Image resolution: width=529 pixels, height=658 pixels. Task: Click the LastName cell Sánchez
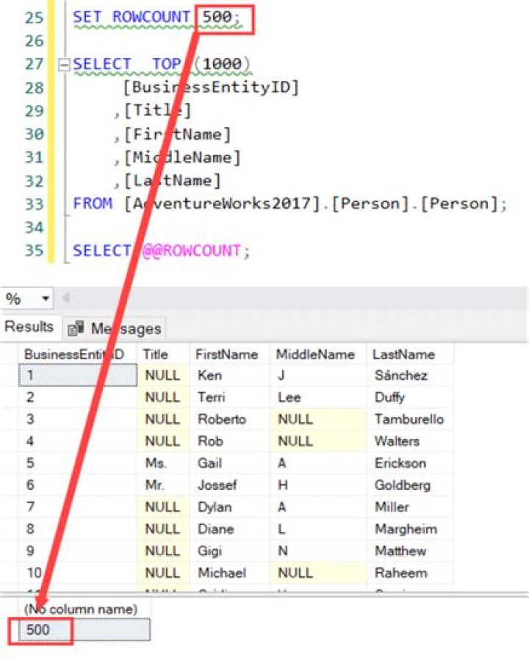pyautogui.click(x=410, y=375)
